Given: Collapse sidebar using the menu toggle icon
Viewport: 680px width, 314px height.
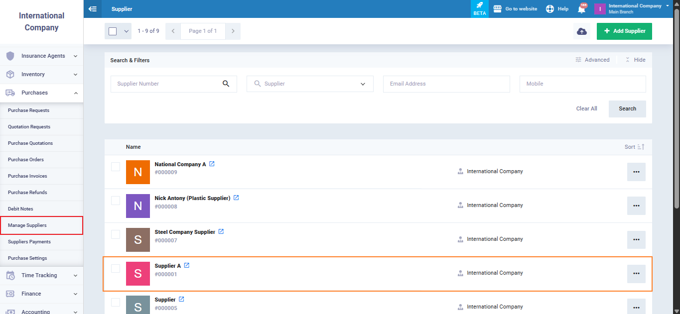Looking at the screenshot, I should tap(92, 9).
